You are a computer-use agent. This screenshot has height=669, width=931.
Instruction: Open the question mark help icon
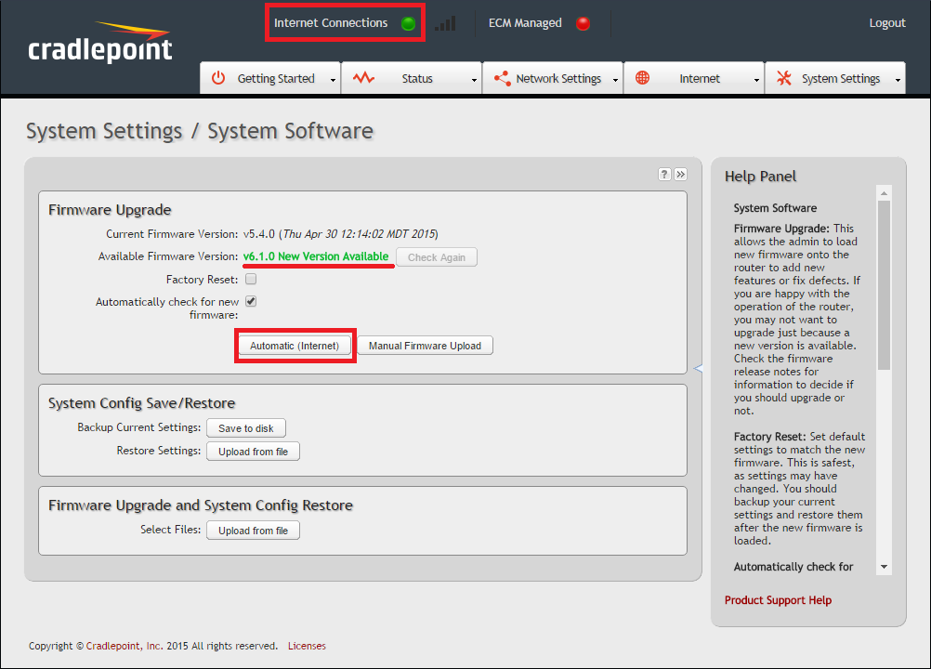664,174
